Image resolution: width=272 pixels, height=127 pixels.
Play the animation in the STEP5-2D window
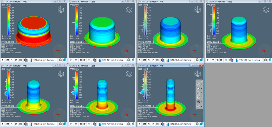click(3, 124)
